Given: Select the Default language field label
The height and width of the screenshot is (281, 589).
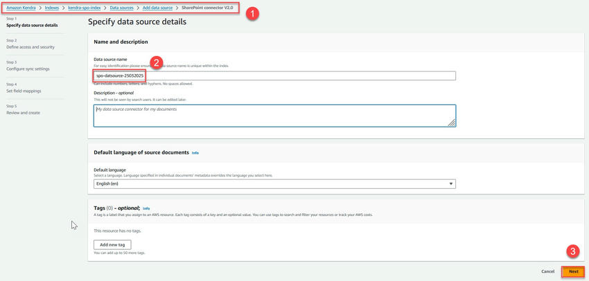Looking at the screenshot, I should click(x=109, y=170).
